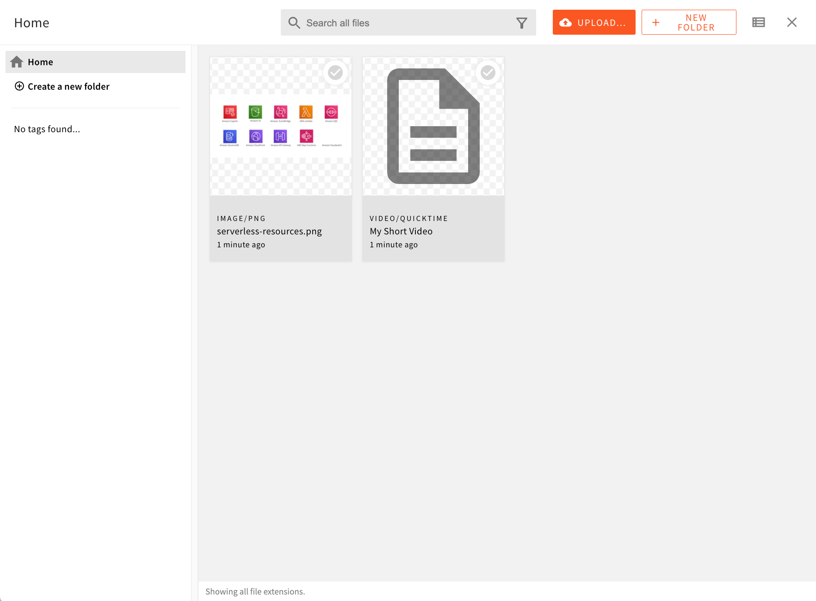The image size is (816, 601).
Task: Collapse the media library panel
Action: [792, 22]
